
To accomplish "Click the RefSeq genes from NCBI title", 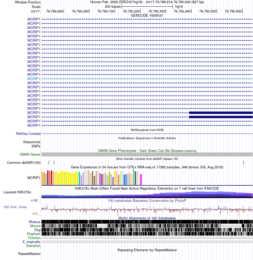I will (x=147, y=130).
